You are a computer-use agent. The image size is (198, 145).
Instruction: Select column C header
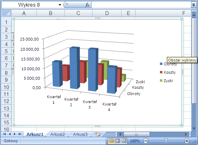click(x=78, y=13)
